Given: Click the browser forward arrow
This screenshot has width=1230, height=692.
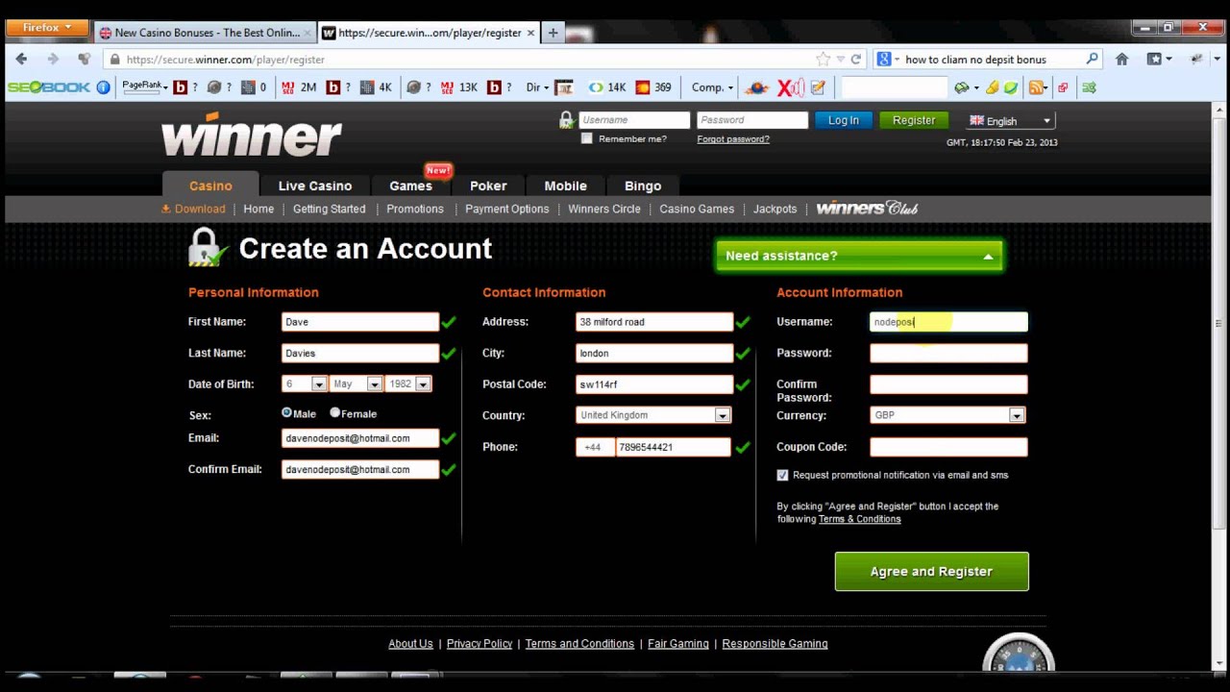Looking at the screenshot, I should [53, 59].
